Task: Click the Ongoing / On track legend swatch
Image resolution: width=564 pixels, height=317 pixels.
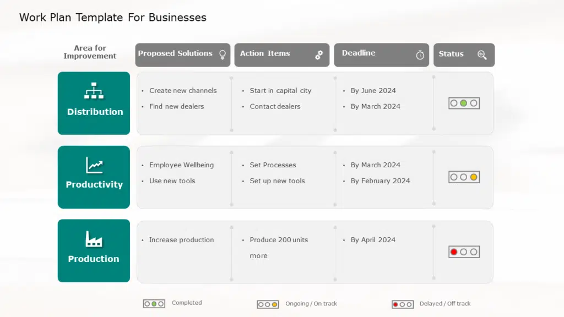Action: (x=268, y=303)
